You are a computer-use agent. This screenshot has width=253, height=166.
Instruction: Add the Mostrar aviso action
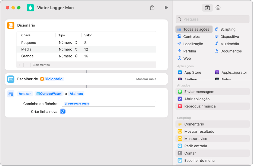tap(213, 139)
